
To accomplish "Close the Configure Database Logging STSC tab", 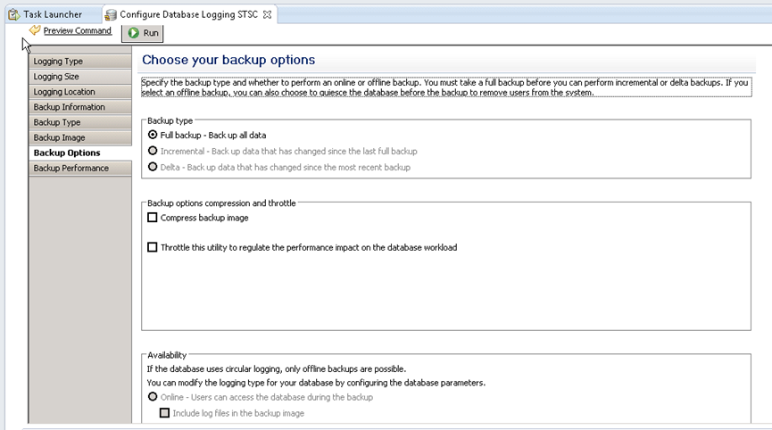I will click(267, 14).
